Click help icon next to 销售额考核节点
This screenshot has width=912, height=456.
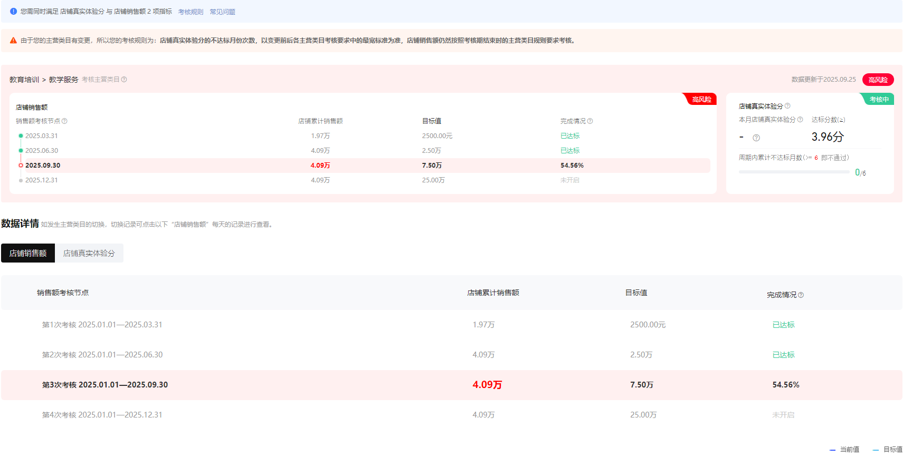tap(64, 121)
